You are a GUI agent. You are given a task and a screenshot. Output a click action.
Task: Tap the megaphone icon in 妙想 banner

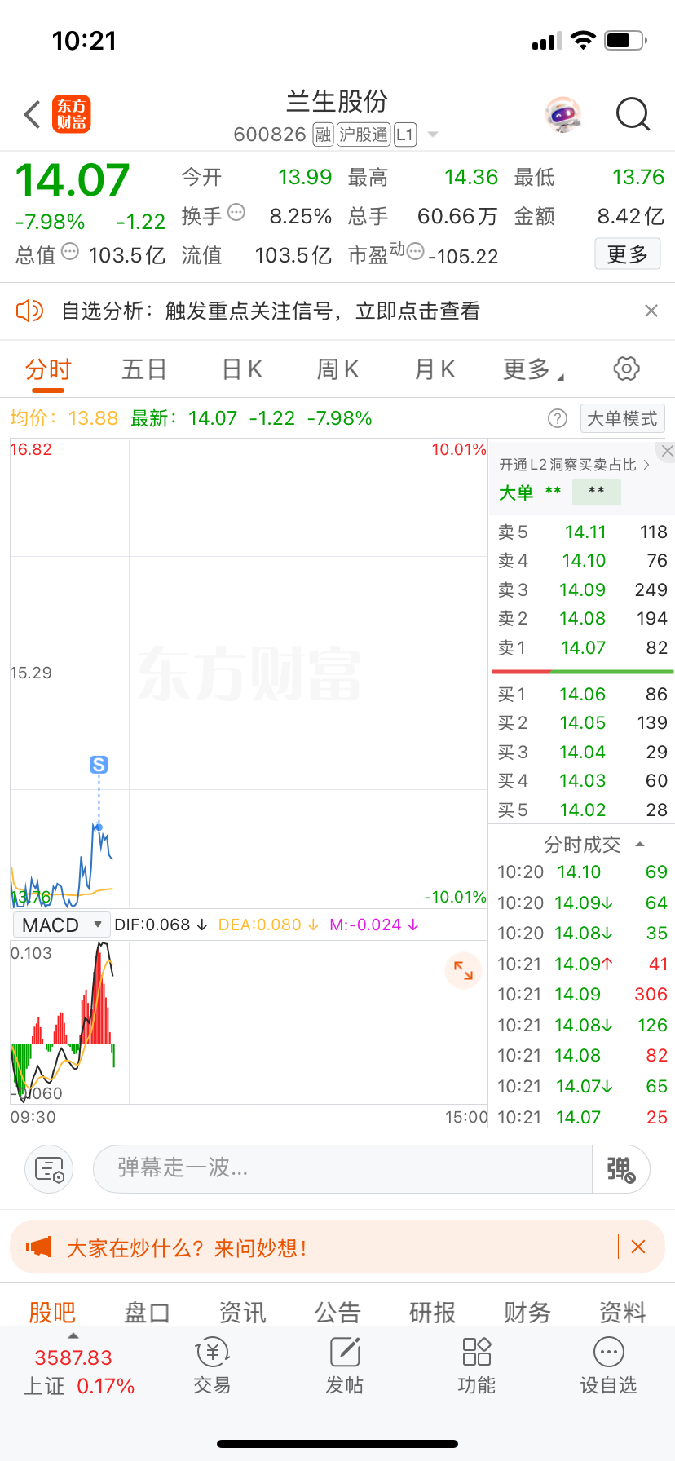click(38, 1247)
